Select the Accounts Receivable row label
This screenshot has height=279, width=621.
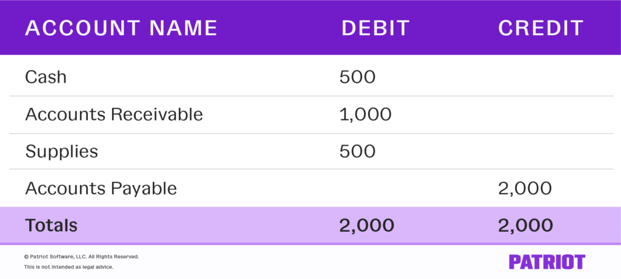(x=114, y=114)
